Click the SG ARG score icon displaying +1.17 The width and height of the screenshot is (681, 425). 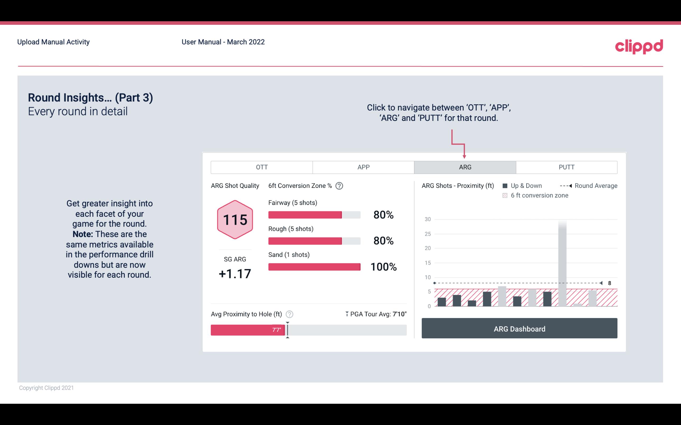[235, 273]
